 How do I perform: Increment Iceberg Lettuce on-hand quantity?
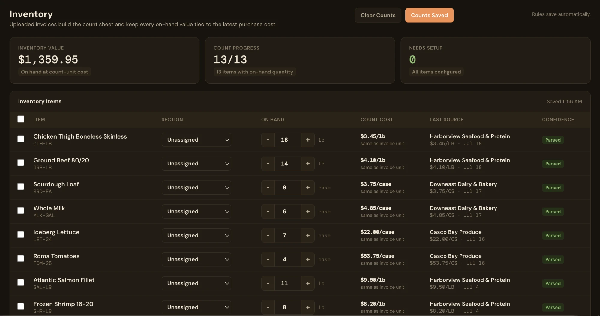(308, 236)
